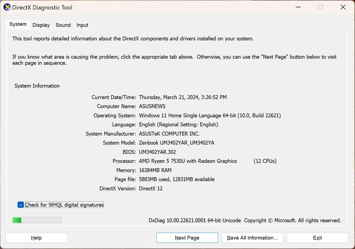Click the 'DirectX Diagnostic Tool' window title
Image resolution: width=355 pixels, height=249 pixels.
click(42, 7)
